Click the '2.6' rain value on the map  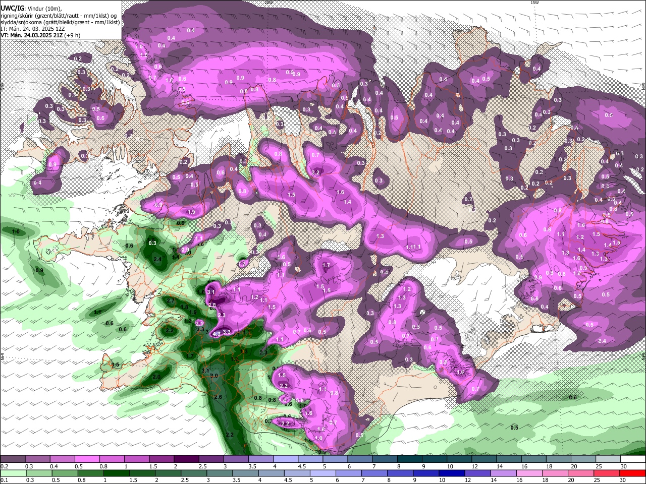tap(218, 397)
